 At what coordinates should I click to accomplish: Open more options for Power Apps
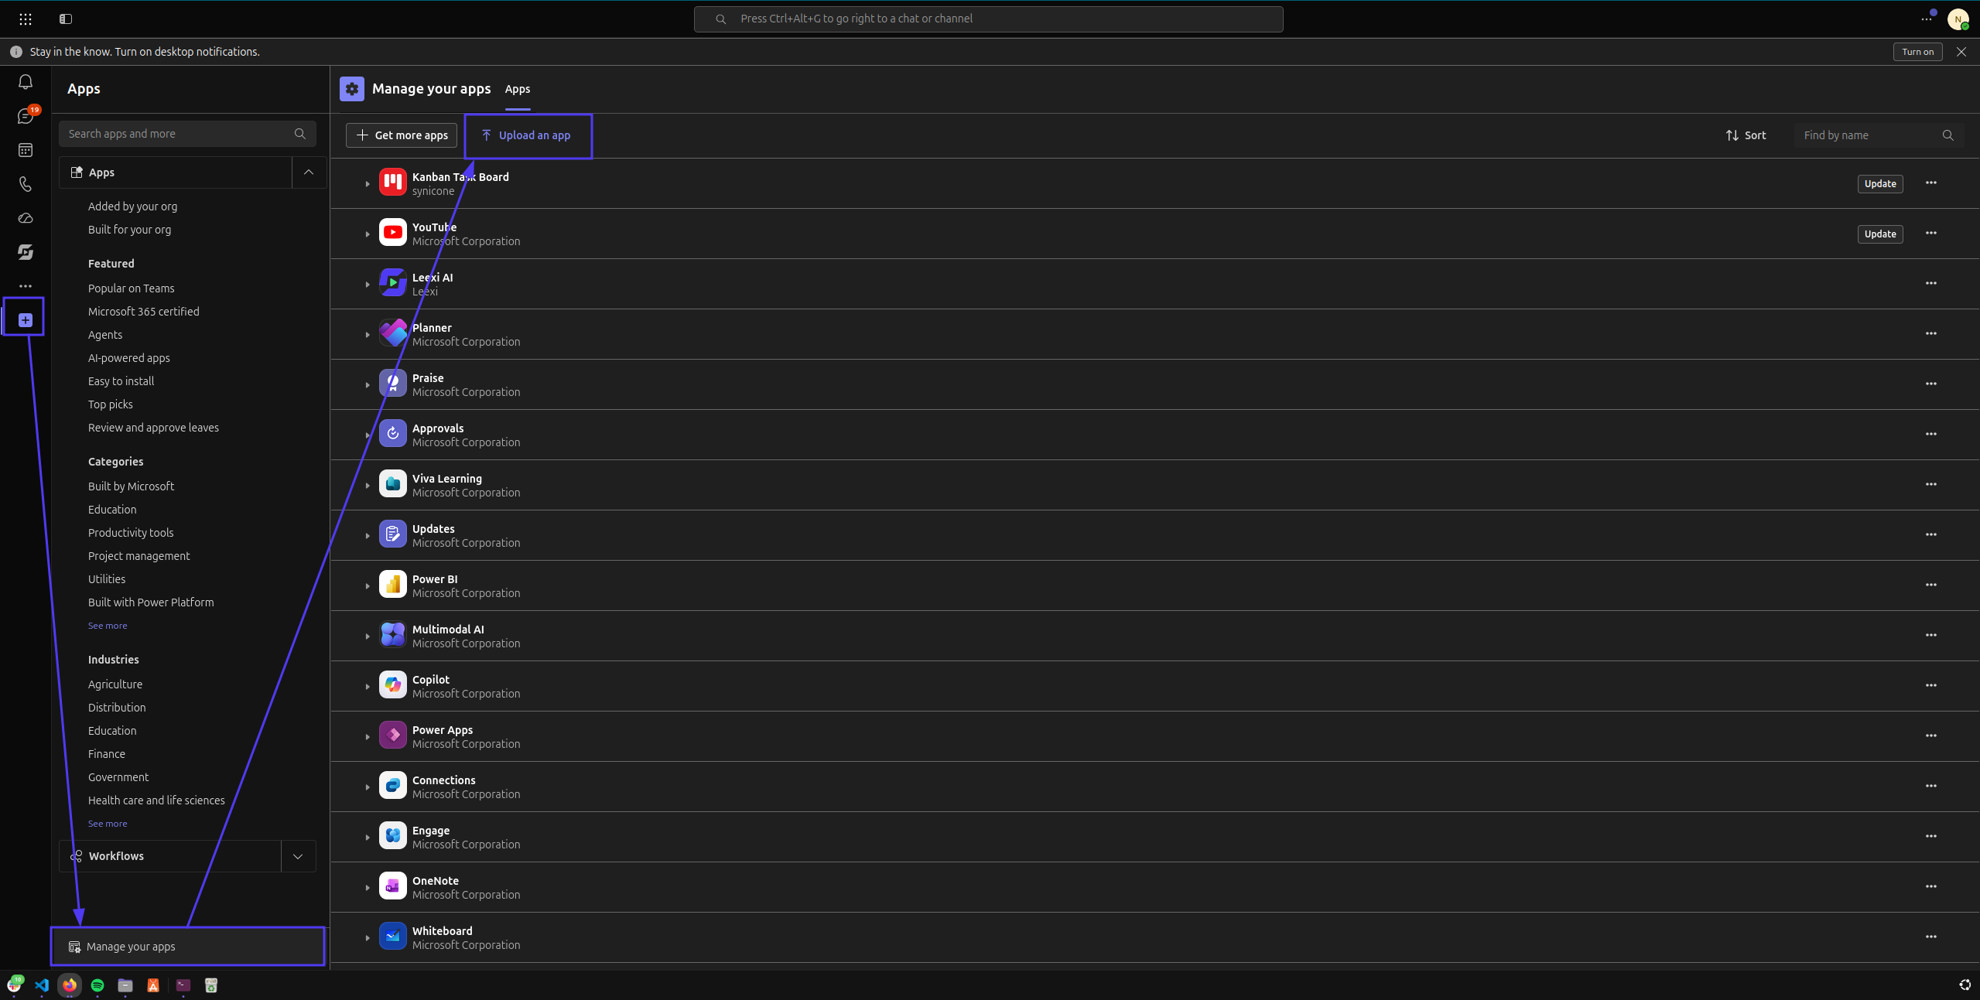pos(1930,736)
